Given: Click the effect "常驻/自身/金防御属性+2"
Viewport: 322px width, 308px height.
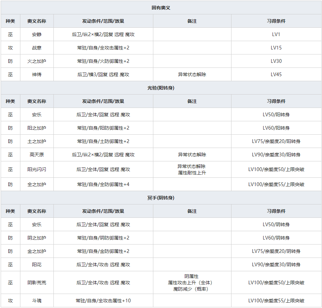Looking at the screenshot, I should (x=103, y=251).
